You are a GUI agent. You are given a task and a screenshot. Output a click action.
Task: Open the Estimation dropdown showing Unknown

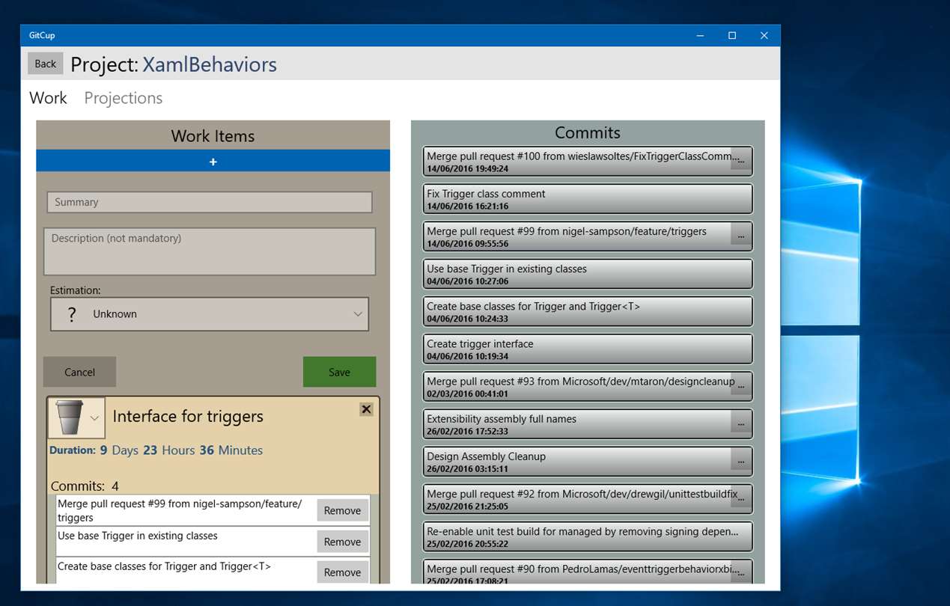(210, 314)
